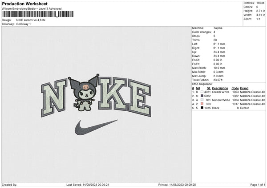Select design name 'NIKE kuromi v4 4,8 IN'
The image size is (267, 188).
(31, 20)
